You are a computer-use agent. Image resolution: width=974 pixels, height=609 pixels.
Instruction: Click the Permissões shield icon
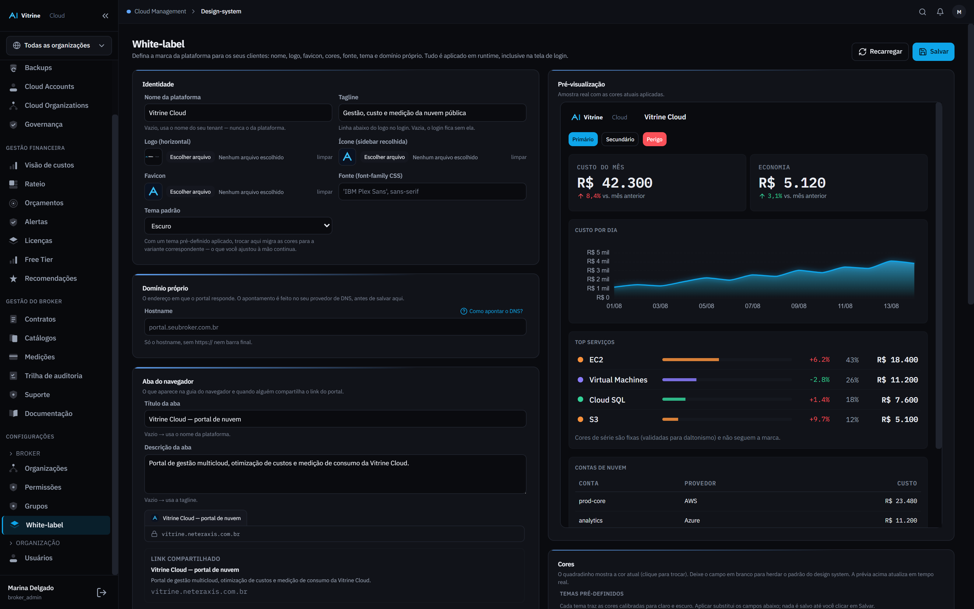(13, 488)
